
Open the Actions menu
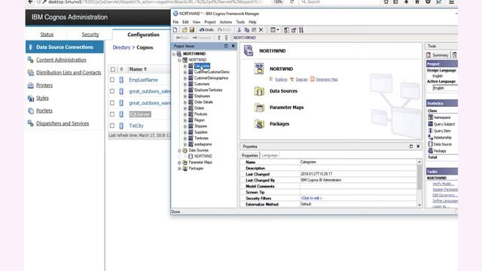tap(226, 22)
